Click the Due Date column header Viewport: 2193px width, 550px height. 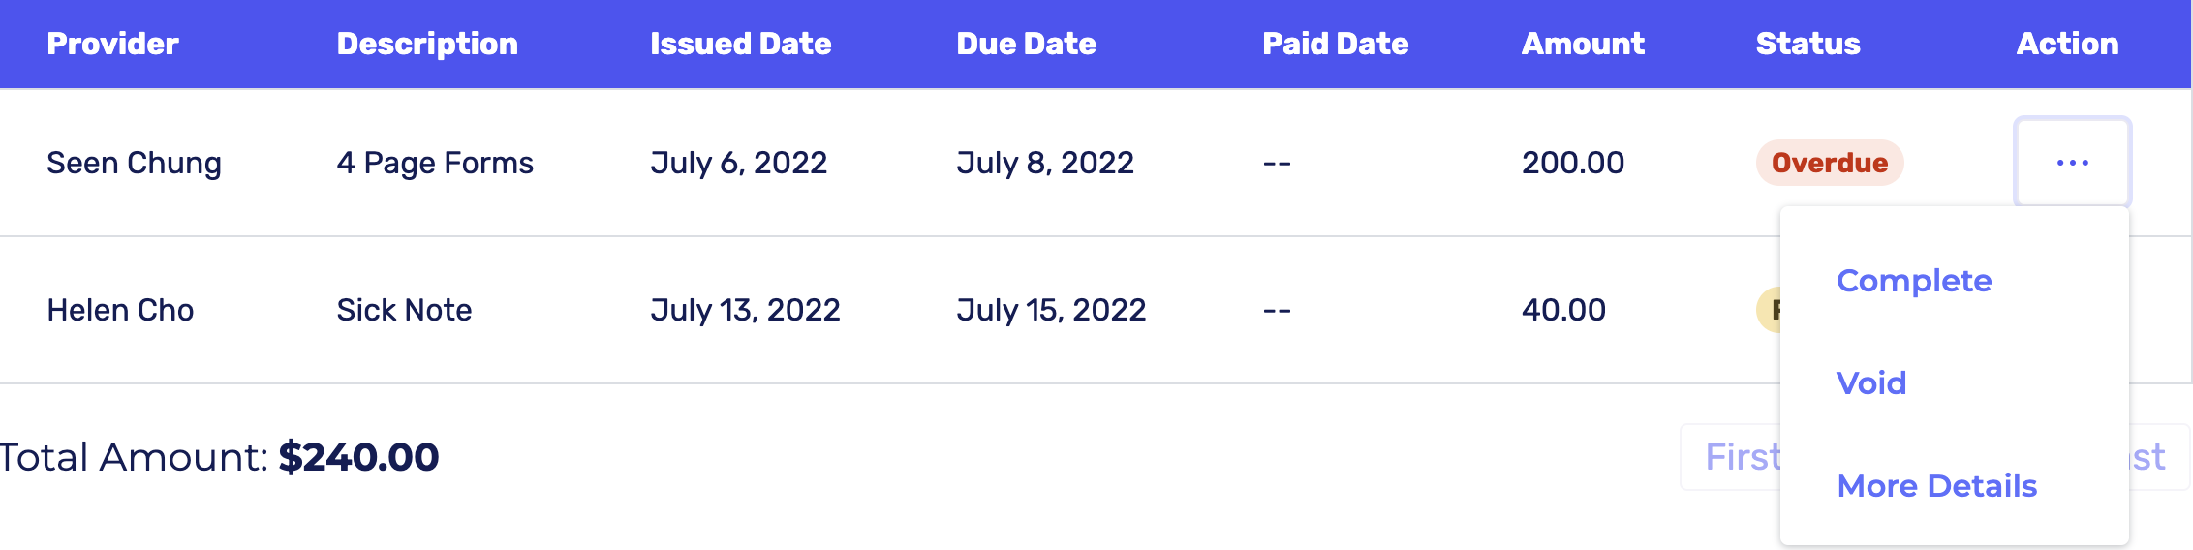tap(1026, 44)
